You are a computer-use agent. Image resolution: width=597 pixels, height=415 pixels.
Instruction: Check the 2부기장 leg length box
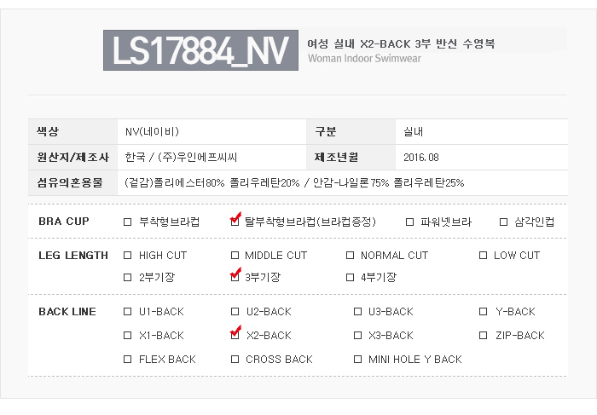pos(128,277)
